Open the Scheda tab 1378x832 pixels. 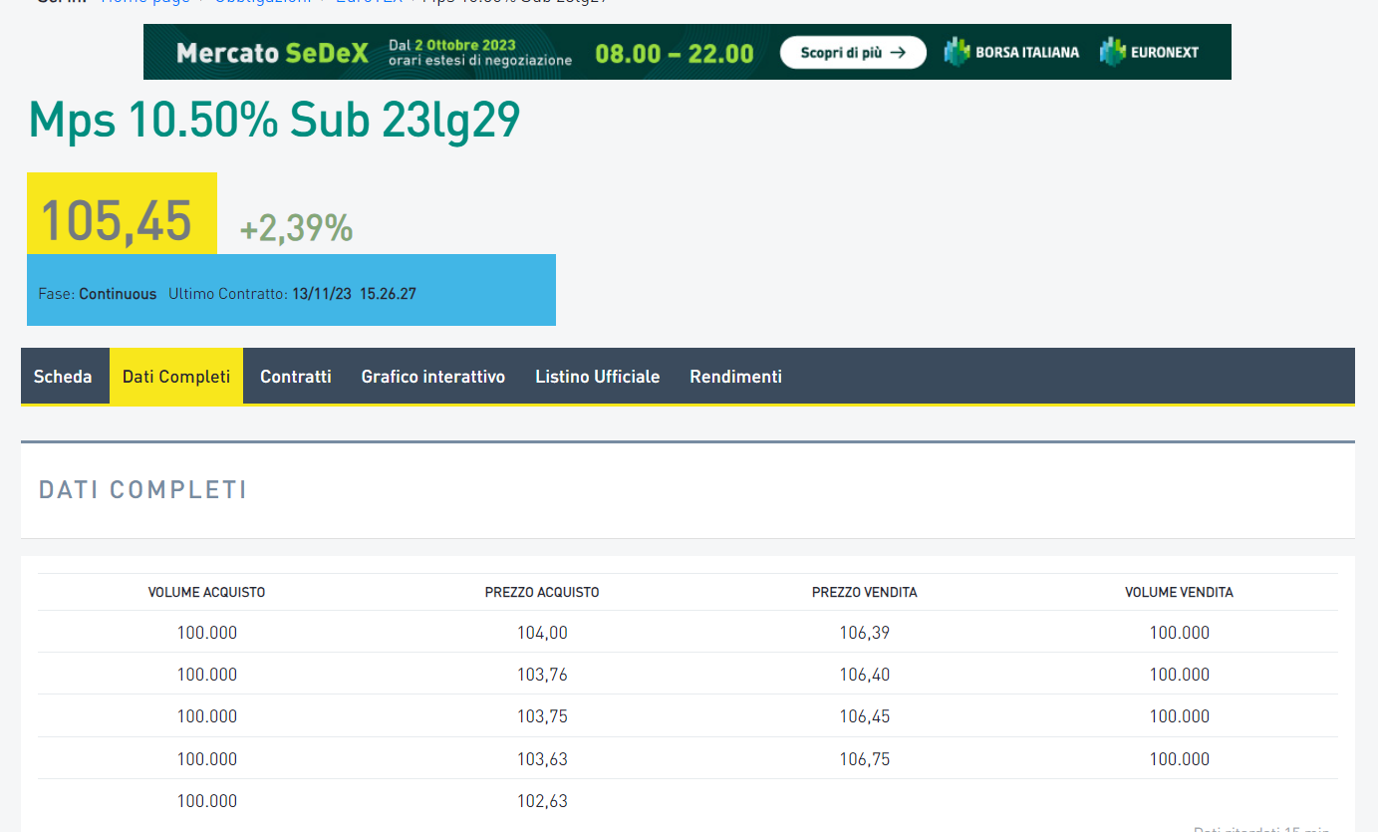[63, 377]
